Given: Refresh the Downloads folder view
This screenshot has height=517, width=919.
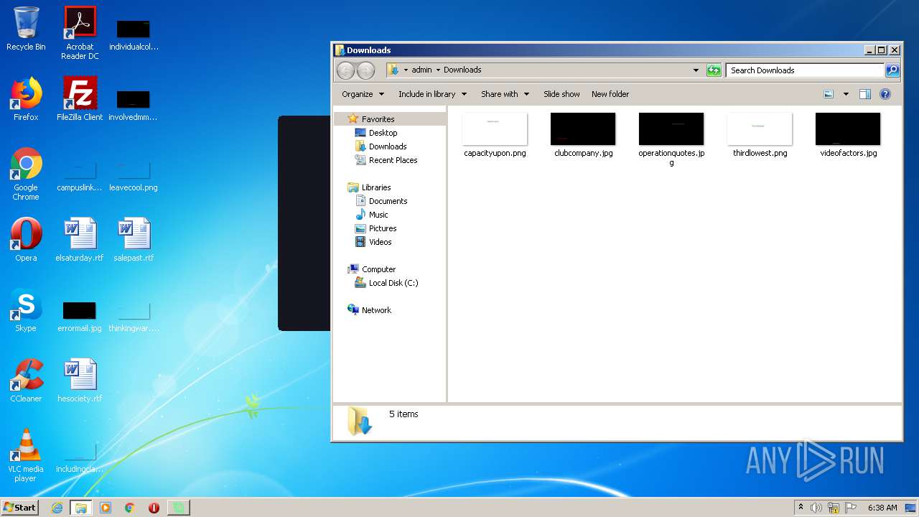Looking at the screenshot, I should click(x=714, y=70).
